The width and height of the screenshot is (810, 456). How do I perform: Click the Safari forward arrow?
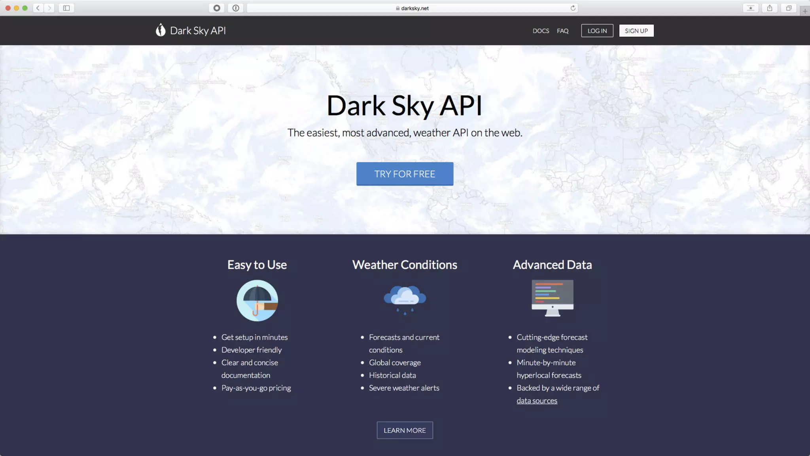coord(49,8)
